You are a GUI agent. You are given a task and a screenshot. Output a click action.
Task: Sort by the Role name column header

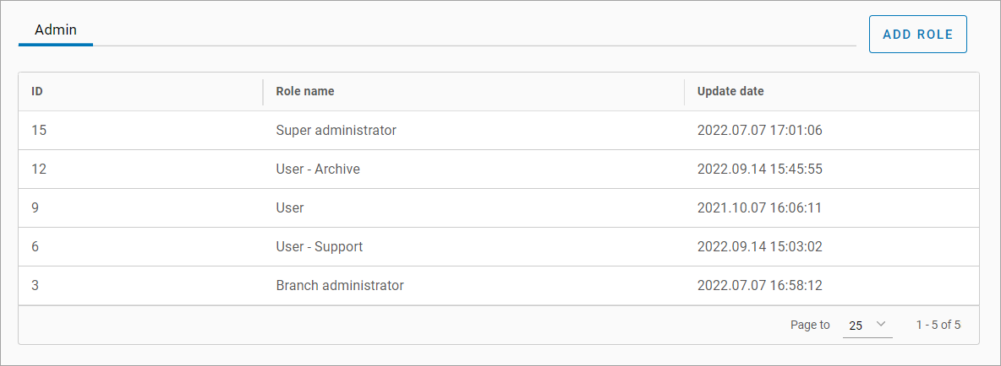pyautogui.click(x=305, y=91)
